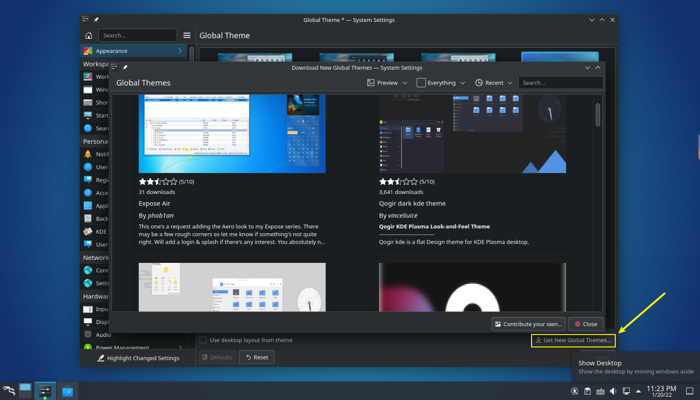Minimize the Download New Global Themes dialog
This screenshot has width=700, height=400.
(x=588, y=67)
